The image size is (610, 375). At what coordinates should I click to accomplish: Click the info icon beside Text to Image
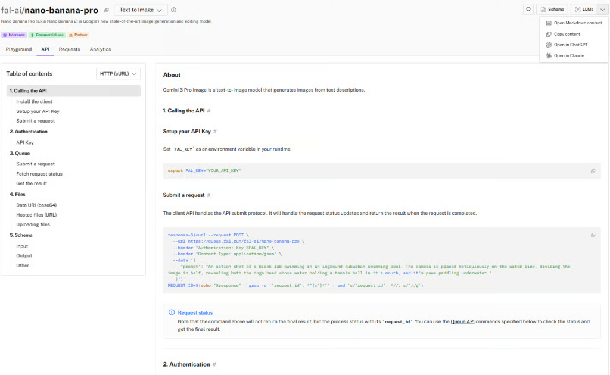173,10
